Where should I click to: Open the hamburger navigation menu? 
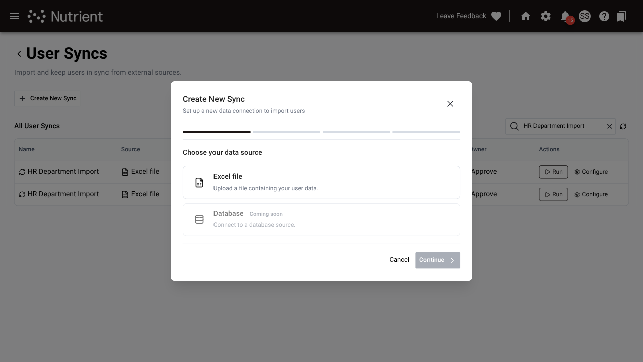click(x=14, y=16)
